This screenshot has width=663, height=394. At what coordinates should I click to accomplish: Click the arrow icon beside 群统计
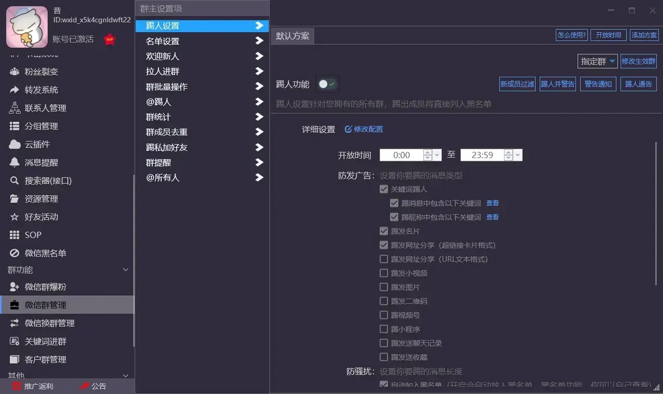(260, 117)
